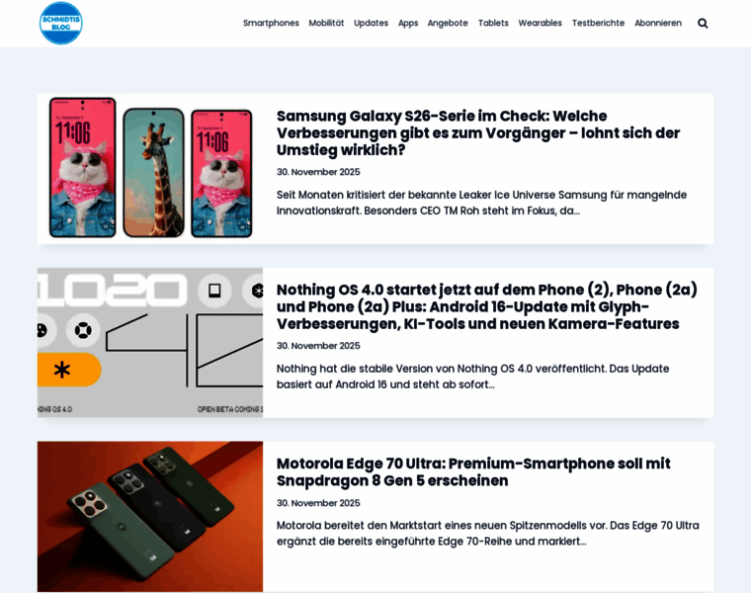
Task: Click the Schmidtis Blog logo
Action: coord(61,23)
